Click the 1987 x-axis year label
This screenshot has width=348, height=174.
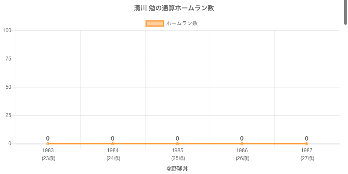(x=307, y=151)
